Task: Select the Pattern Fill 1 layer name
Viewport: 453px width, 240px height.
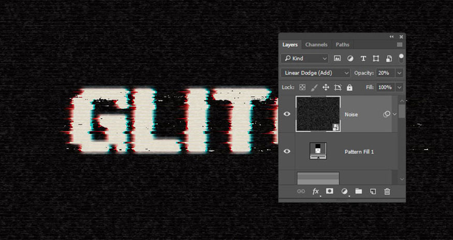Action: [359, 152]
